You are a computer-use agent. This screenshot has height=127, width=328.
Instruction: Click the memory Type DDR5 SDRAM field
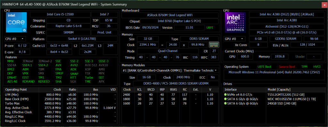(200, 39)
